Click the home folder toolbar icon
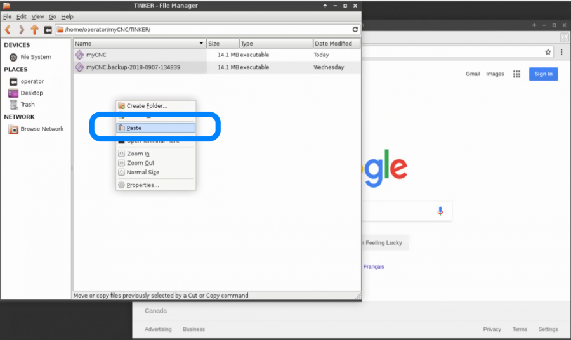The image size is (571, 340). click(48, 29)
